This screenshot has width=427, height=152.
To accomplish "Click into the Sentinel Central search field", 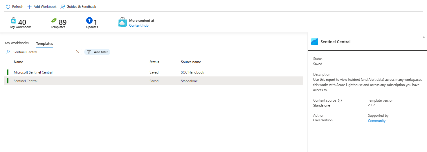I will (x=43, y=52).
